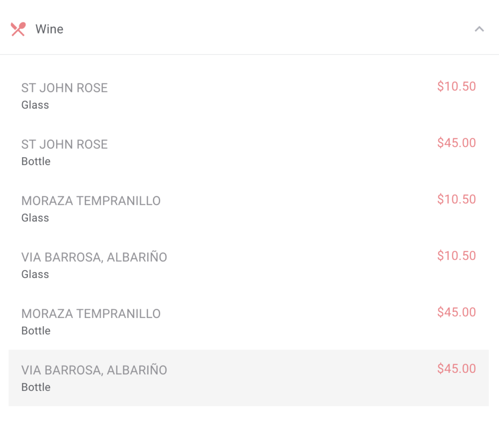Screen dimensions: 499x425
Task: Pick highlighted VIA BARROSA, ALBARIÑO Bottle row
Action: pos(249,378)
